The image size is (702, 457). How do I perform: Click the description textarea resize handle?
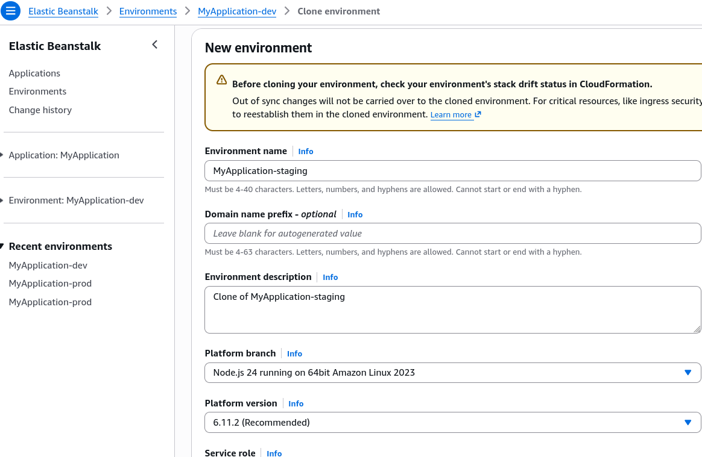point(697,329)
